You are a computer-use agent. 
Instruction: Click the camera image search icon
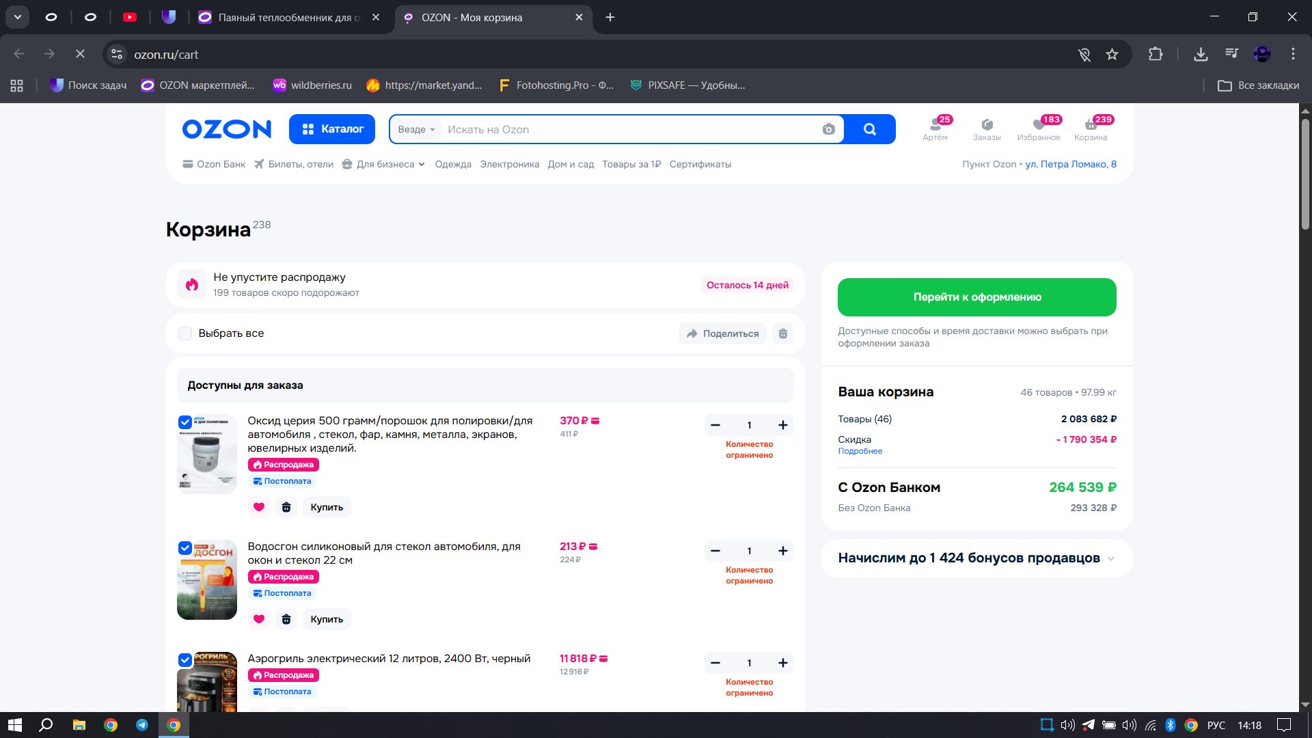[x=828, y=130]
